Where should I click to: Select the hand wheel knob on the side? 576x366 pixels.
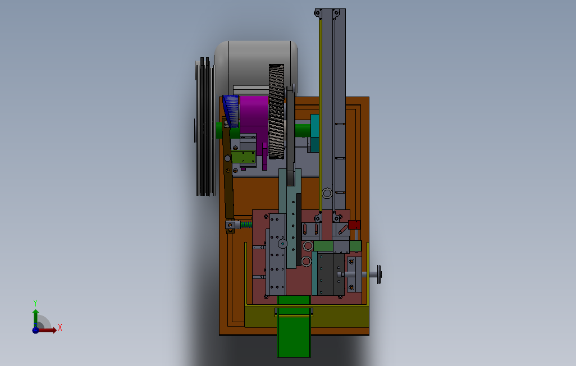click(379, 274)
